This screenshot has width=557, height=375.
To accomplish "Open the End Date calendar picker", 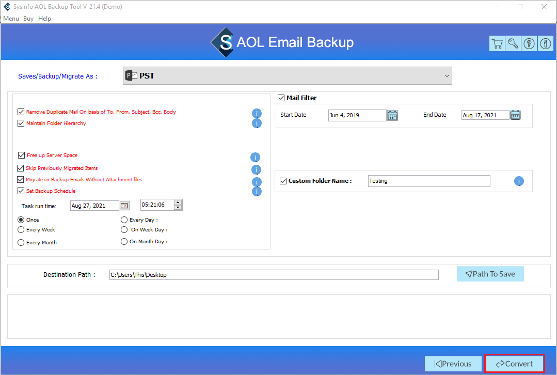I will coord(515,115).
